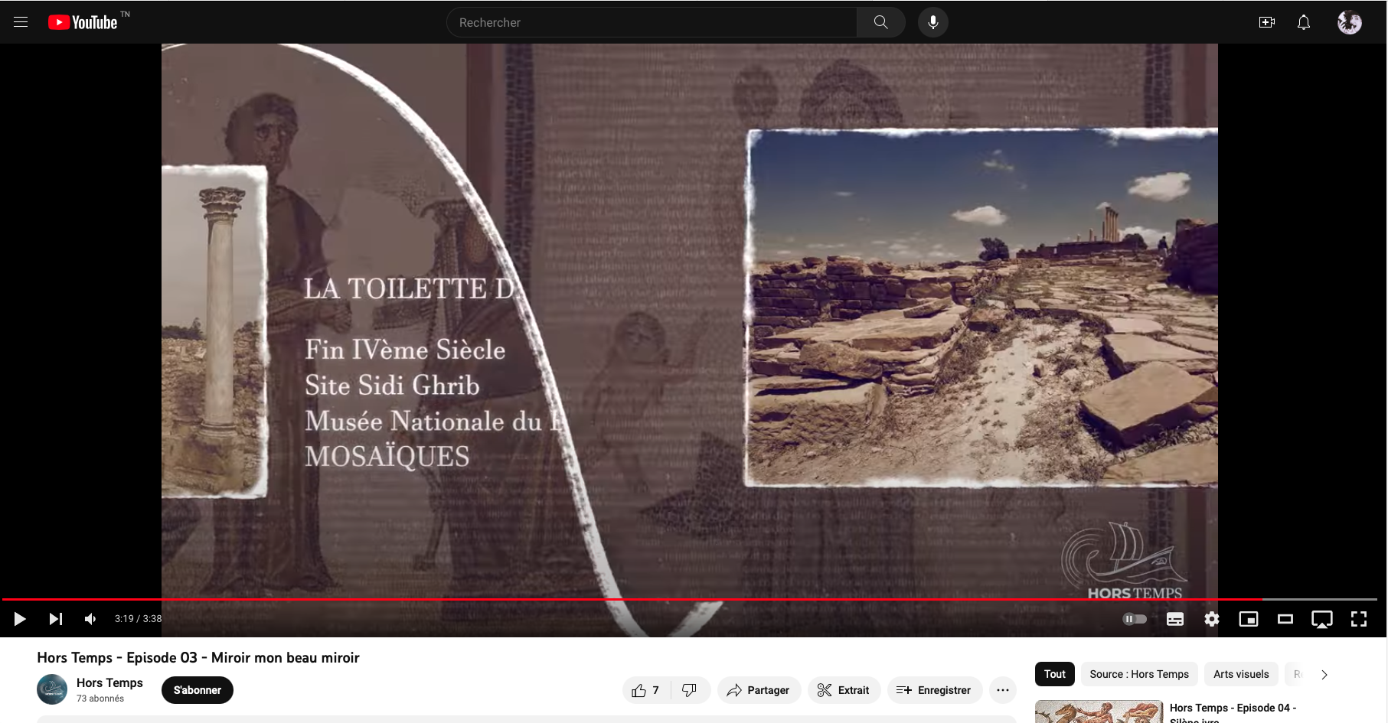Open more actions three-dot menu
This screenshot has height=723, width=1388.
tap(1003, 690)
